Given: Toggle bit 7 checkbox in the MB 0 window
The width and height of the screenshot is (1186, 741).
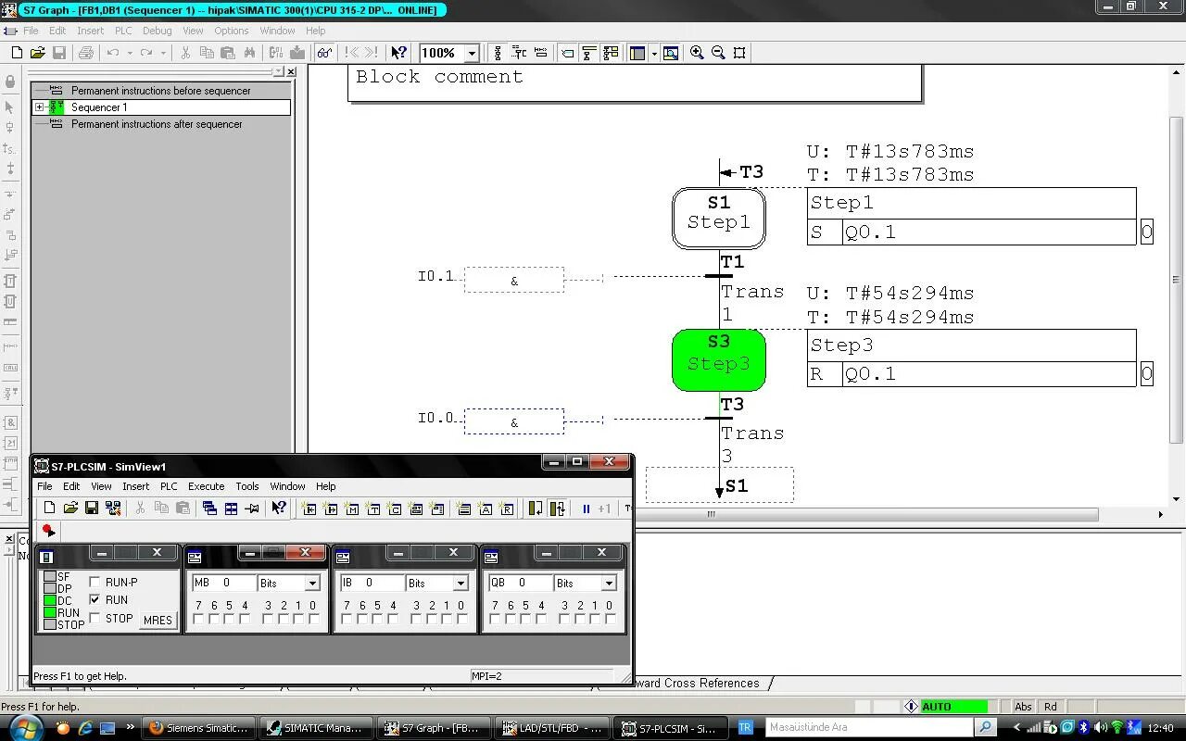Looking at the screenshot, I should point(198,619).
